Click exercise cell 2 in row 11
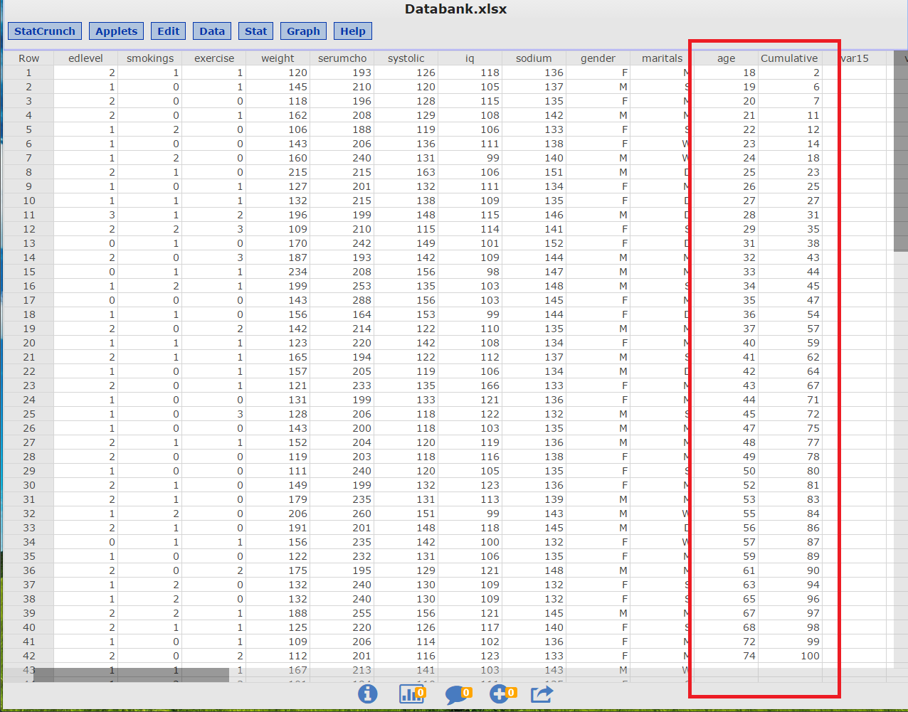Screen dimensions: 908x712 coord(214,215)
